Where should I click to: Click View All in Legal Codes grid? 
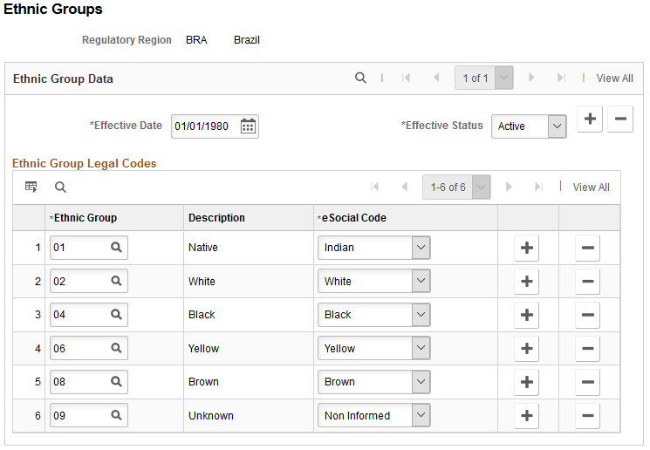(x=591, y=187)
